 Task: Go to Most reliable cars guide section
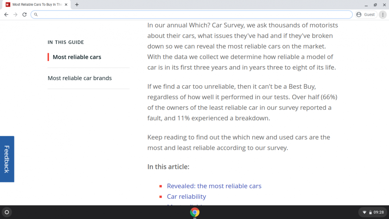tap(77, 57)
